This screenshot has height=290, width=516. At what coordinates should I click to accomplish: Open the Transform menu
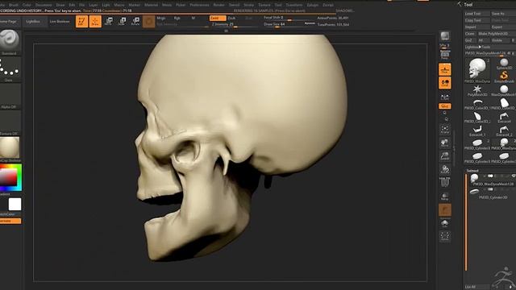[293, 5]
